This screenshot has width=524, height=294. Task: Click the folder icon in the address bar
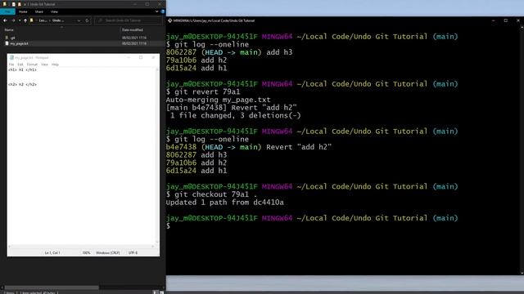(x=32, y=20)
